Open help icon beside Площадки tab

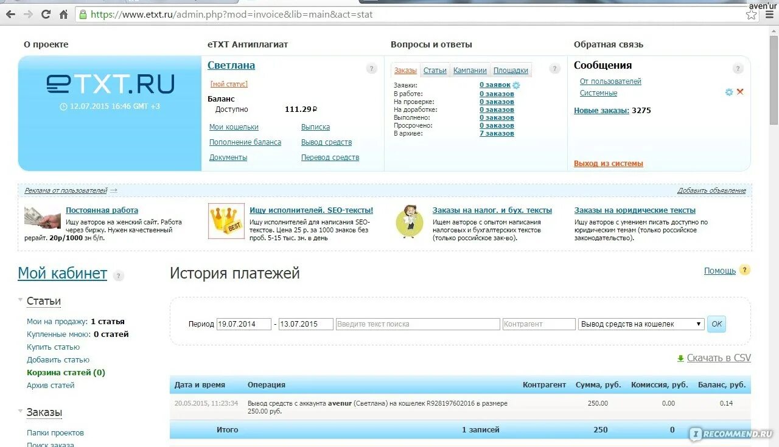click(x=554, y=69)
